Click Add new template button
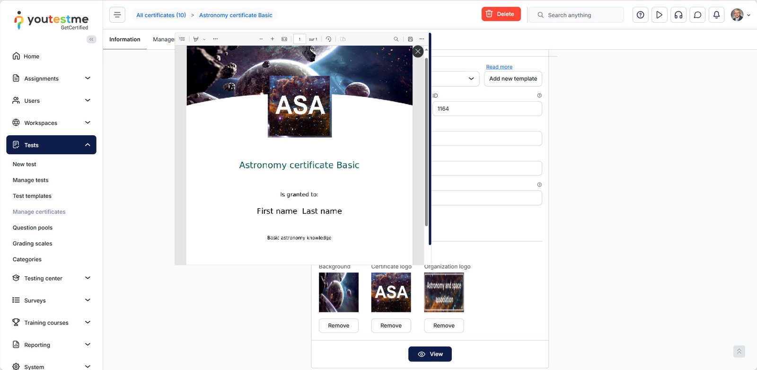Image resolution: width=757 pixels, height=370 pixels. 513,79
